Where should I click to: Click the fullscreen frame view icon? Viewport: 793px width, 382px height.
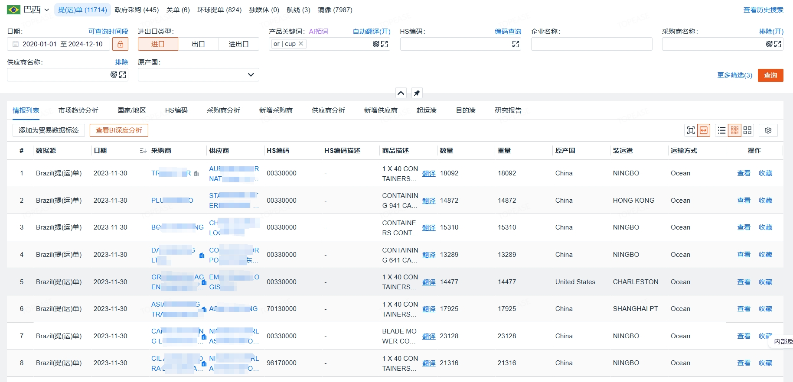[691, 130]
